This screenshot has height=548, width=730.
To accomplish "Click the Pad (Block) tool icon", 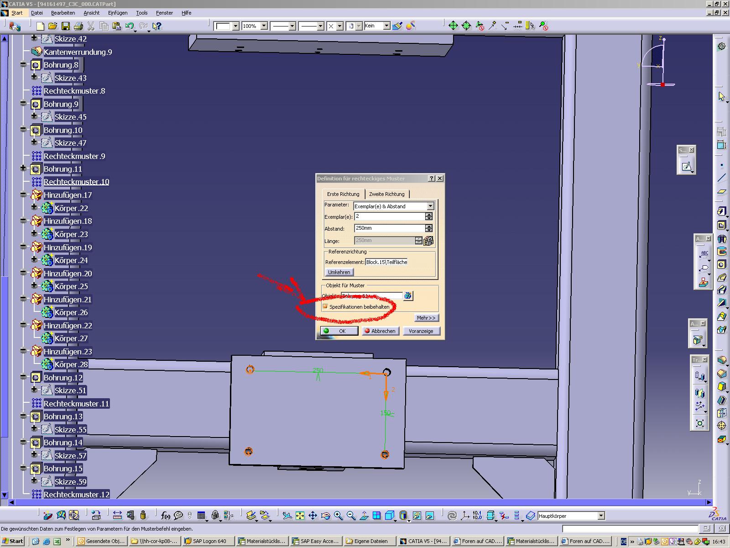I will (721, 211).
